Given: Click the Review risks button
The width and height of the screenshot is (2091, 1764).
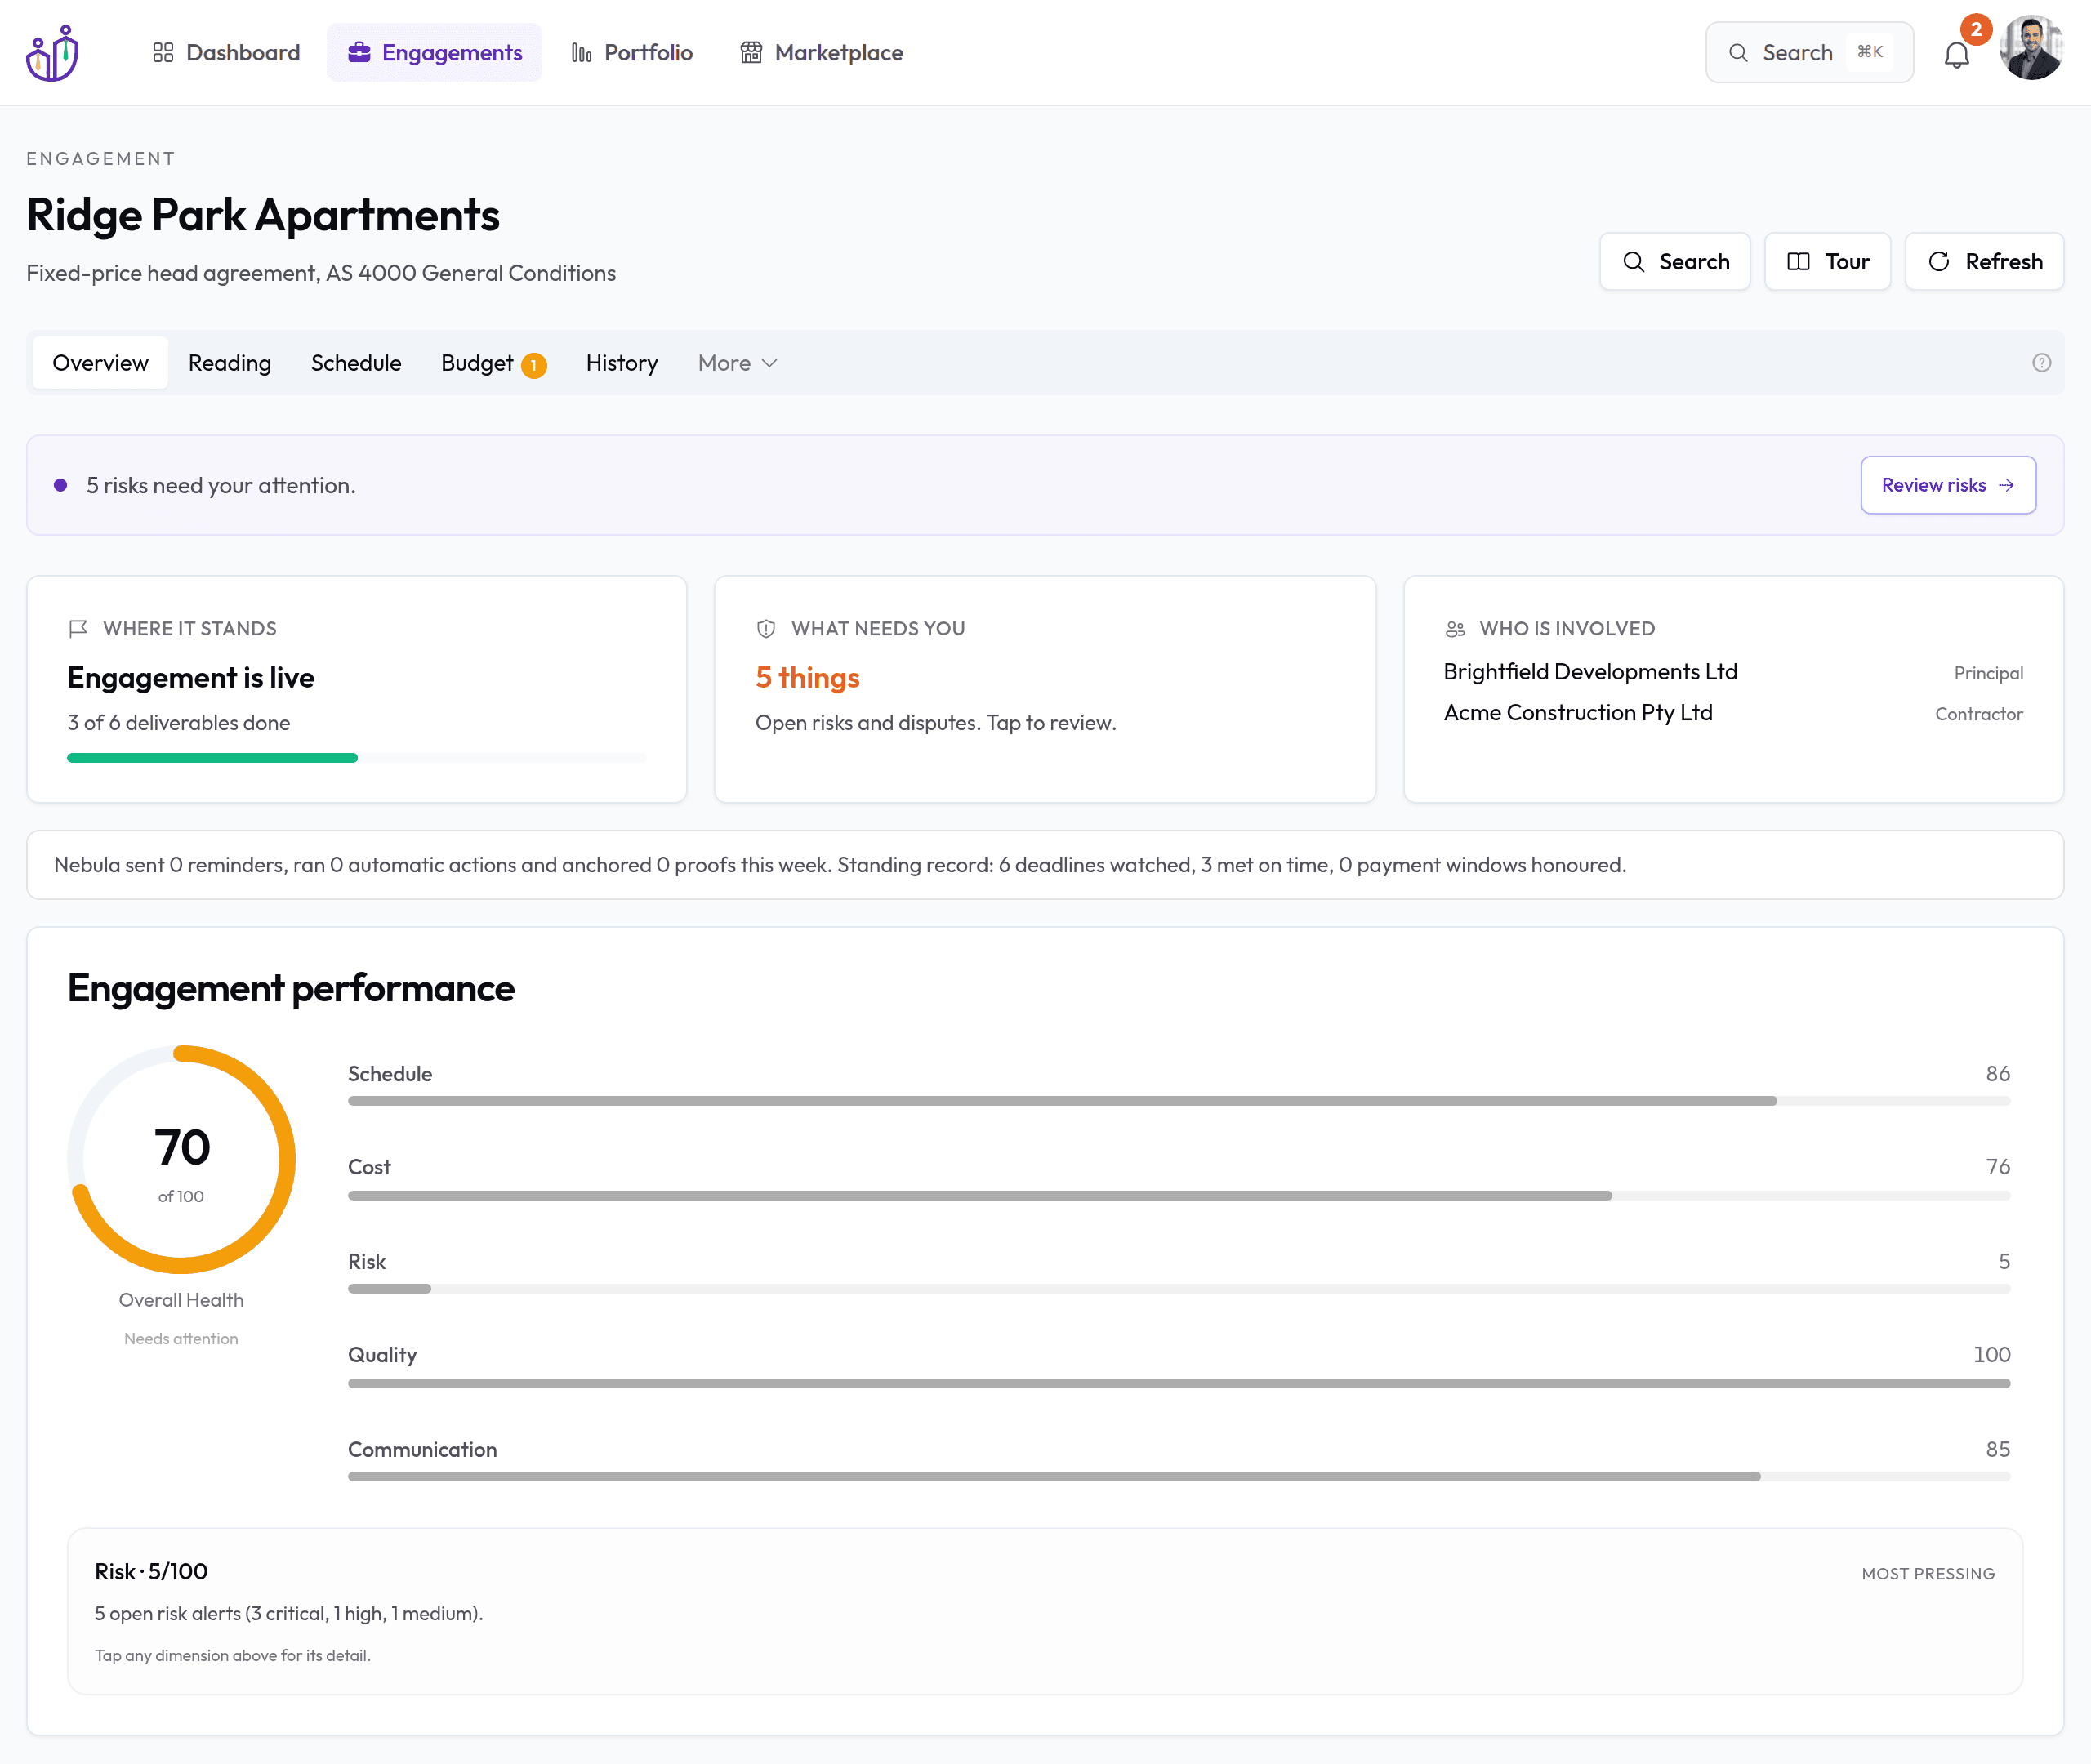Looking at the screenshot, I should pos(1948,485).
